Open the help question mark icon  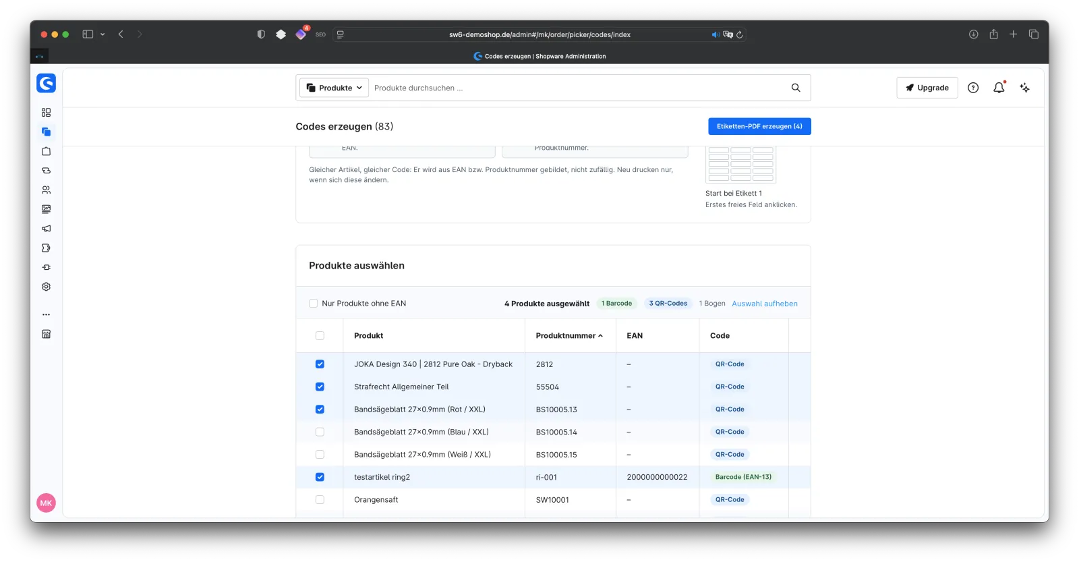[973, 88]
